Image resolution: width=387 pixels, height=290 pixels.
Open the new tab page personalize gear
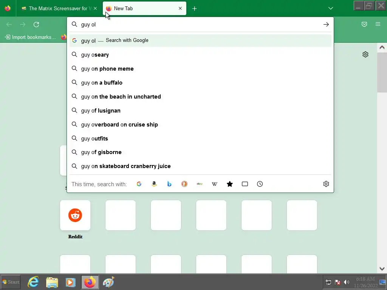point(365,54)
